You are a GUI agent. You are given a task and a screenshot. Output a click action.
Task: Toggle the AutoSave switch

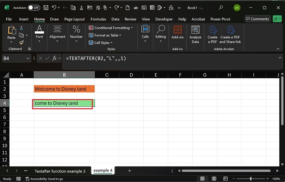34,8
